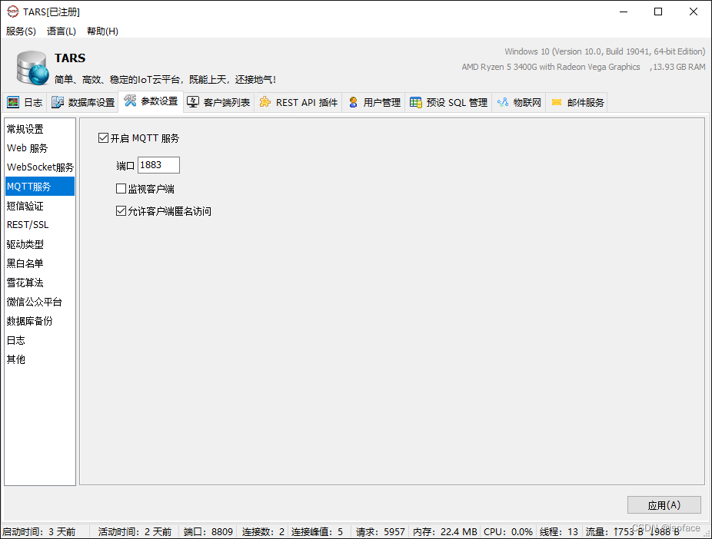
Task: Open the 帮助(H) menu
Action: (x=102, y=31)
